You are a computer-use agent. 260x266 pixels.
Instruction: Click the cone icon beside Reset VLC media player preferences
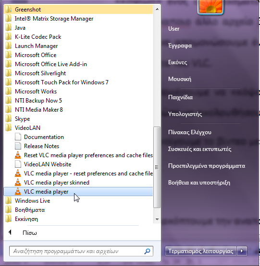[18, 155]
